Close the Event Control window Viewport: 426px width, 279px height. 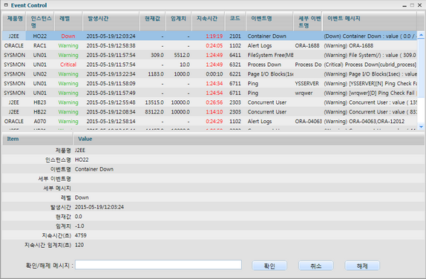420,5
